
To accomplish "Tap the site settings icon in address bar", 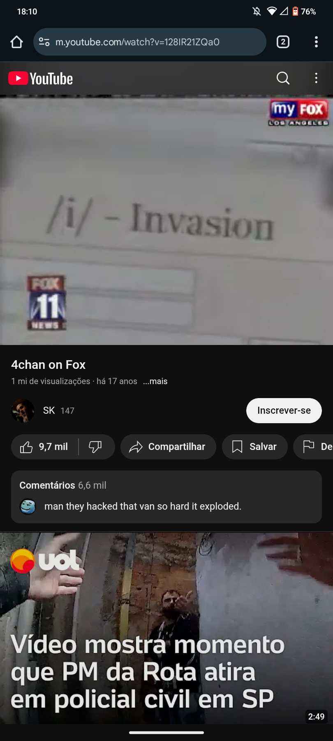I will pyautogui.click(x=44, y=42).
